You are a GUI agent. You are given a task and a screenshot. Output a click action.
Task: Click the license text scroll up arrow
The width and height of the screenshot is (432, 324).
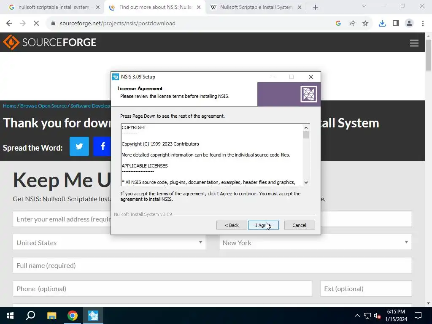[306, 128]
